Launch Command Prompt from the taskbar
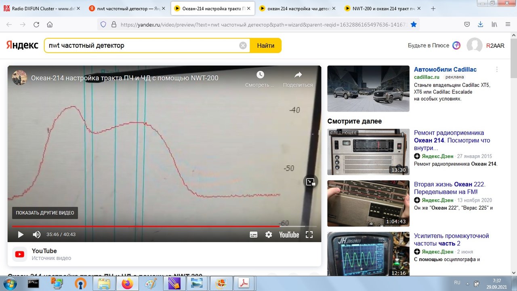 [x=33, y=283]
